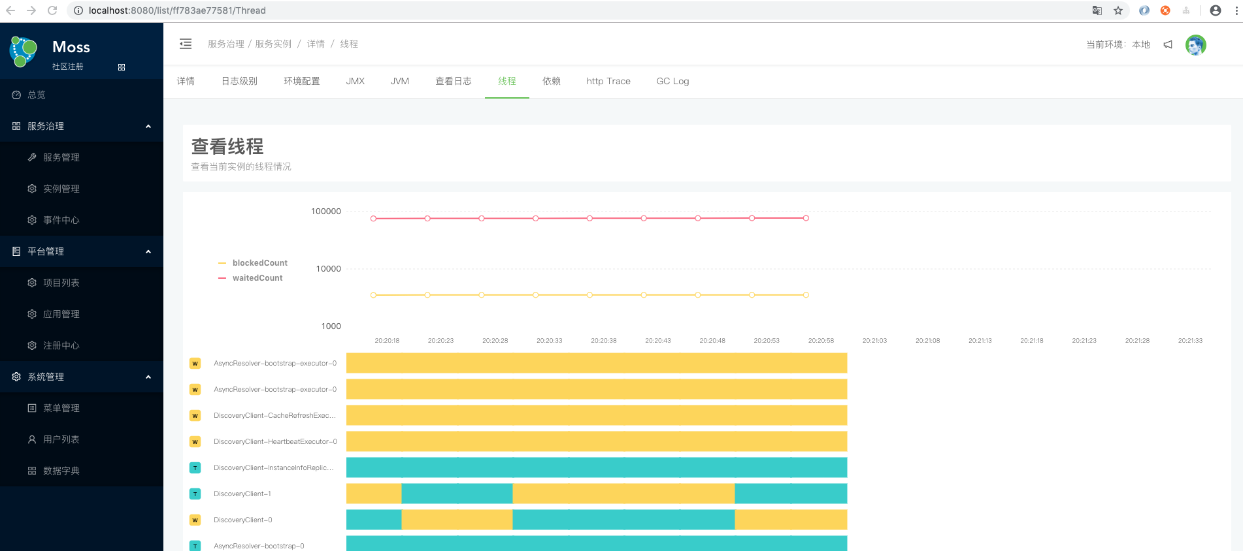Bookmark page with the star icon
The width and height of the screenshot is (1243, 551).
[1118, 10]
